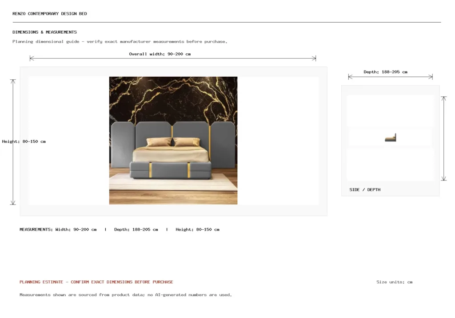Screen dimensions: 455x318
Task: Click the small side-view bed thumbnail
Action: coord(391,137)
